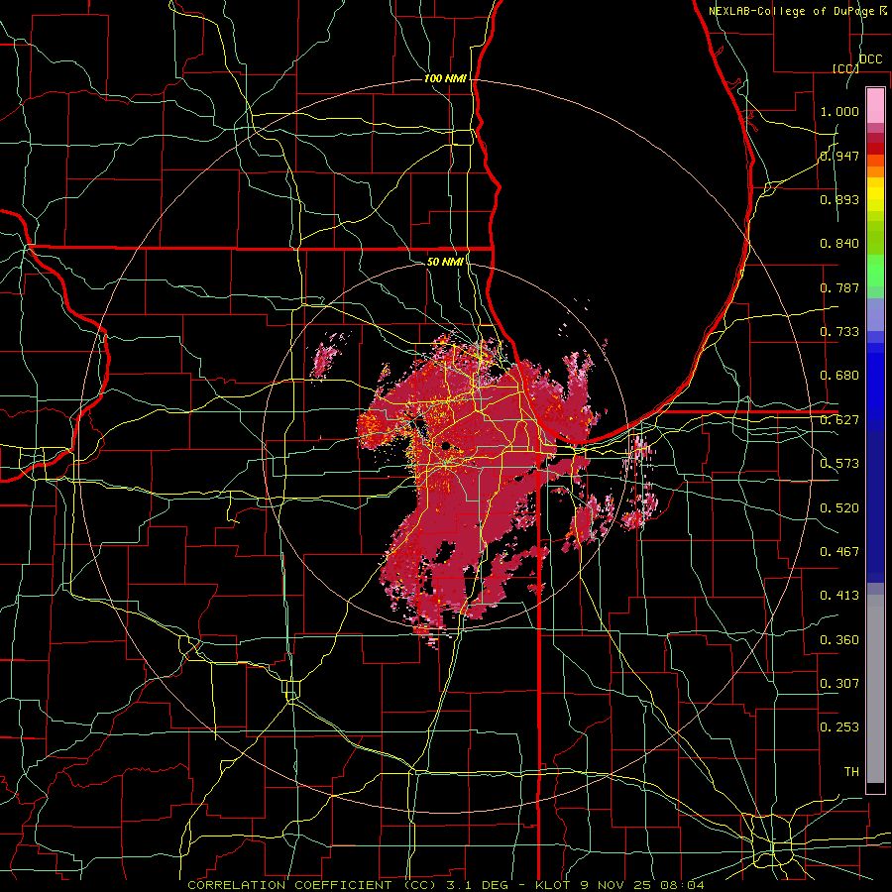
Task: Select the 0.680 color scale value
Action: coord(839,376)
